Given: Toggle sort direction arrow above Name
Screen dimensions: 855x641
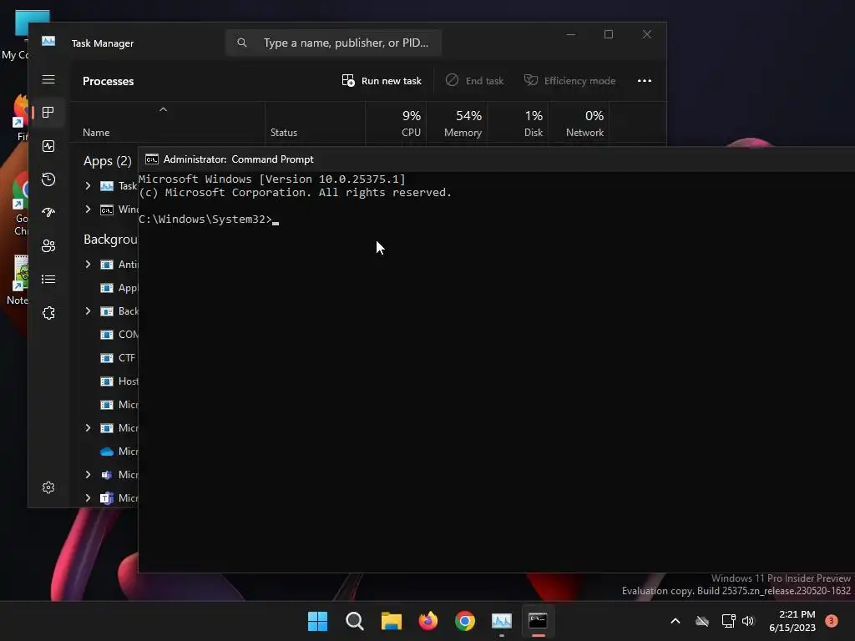Looking at the screenshot, I should 163,109.
